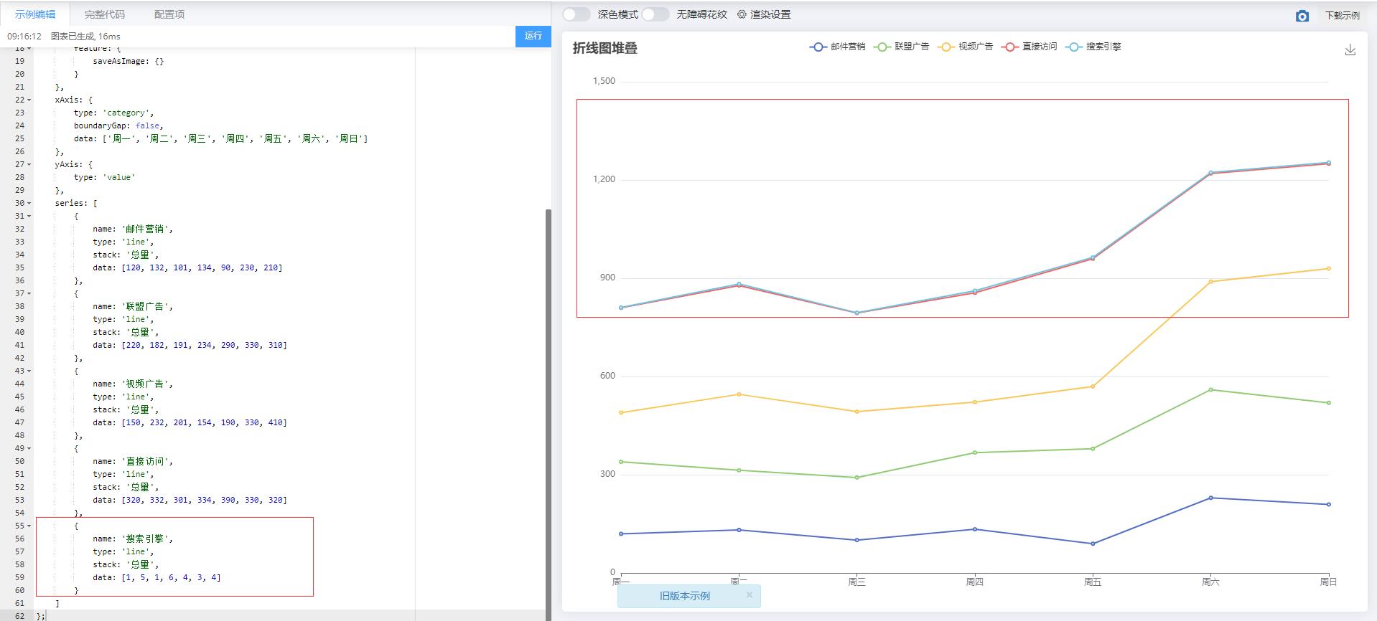
Task: Open the 旧版本示例 link
Action: pos(684,596)
